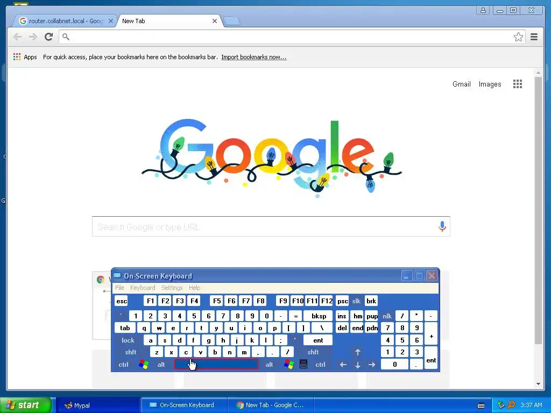Click the psc print screen key
The height and width of the screenshot is (413, 551).
point(343,301)
